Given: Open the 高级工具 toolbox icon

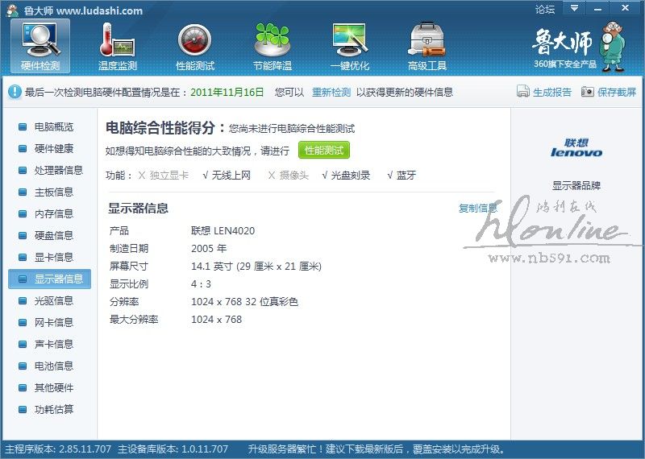Looking at the screenshot, I should click(427, 46).
